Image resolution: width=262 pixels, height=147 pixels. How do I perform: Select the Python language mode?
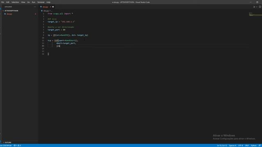253,145
